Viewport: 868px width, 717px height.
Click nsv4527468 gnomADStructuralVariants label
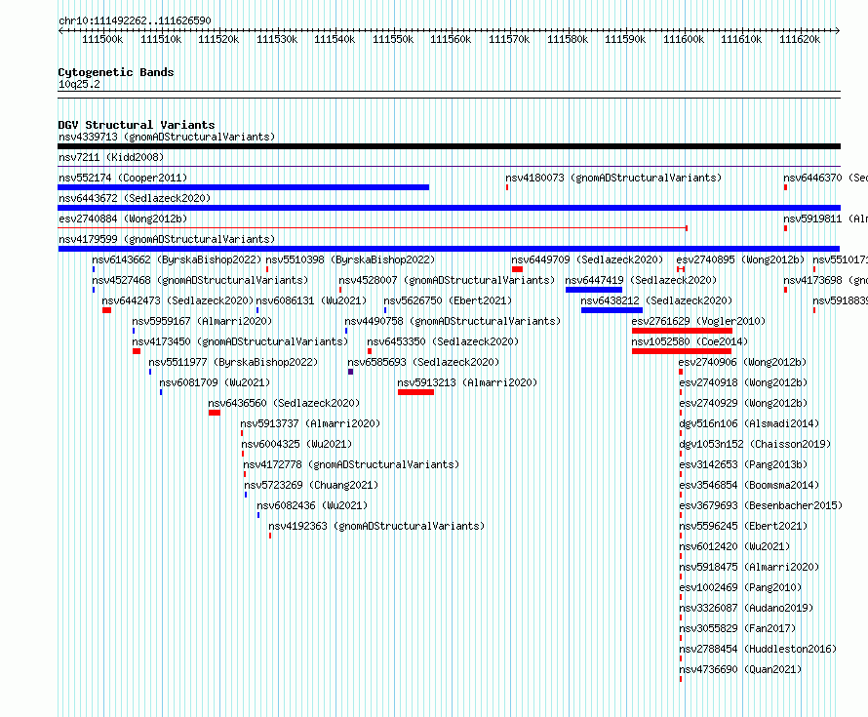coord(200,280)
